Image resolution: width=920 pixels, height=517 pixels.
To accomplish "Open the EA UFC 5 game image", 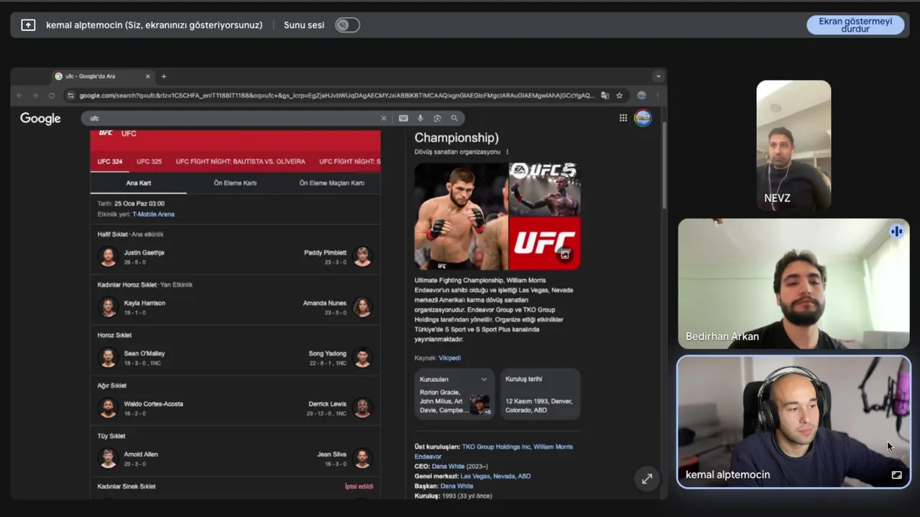I will point(545,190).
